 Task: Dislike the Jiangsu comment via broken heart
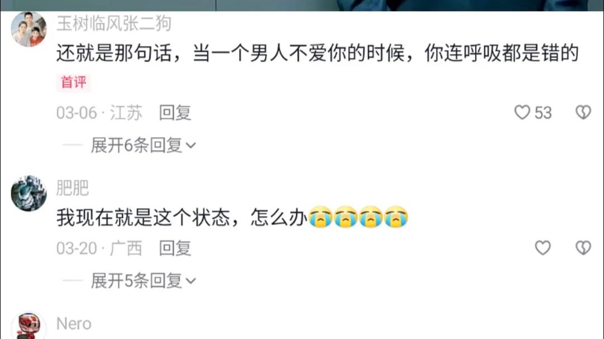click(x=583, y=113)
